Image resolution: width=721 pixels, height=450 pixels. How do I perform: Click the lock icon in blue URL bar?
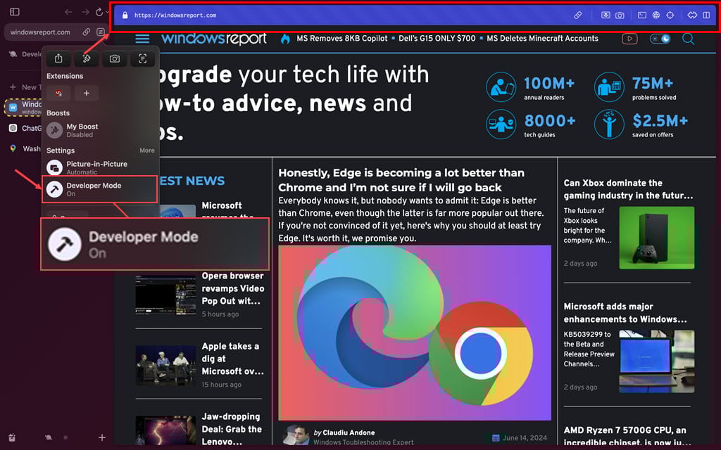pos(125,15)
